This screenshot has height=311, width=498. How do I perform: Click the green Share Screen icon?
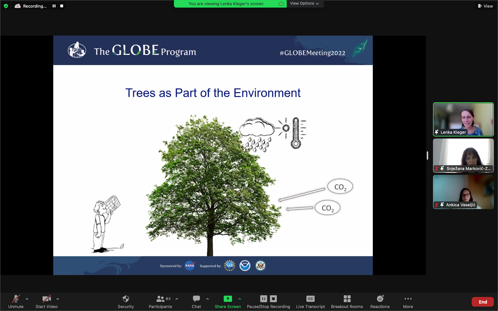point(228,299)
